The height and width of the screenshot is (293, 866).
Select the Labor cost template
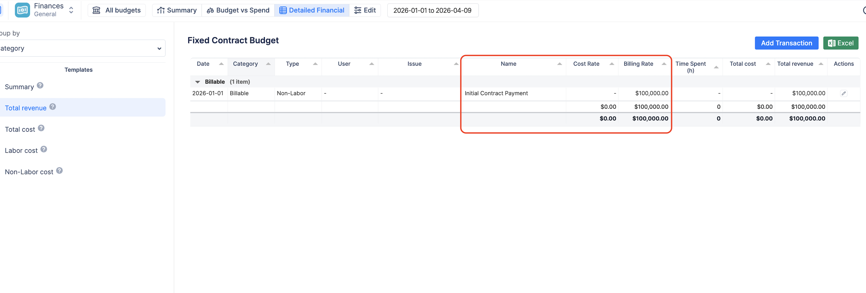click(21, 150)
